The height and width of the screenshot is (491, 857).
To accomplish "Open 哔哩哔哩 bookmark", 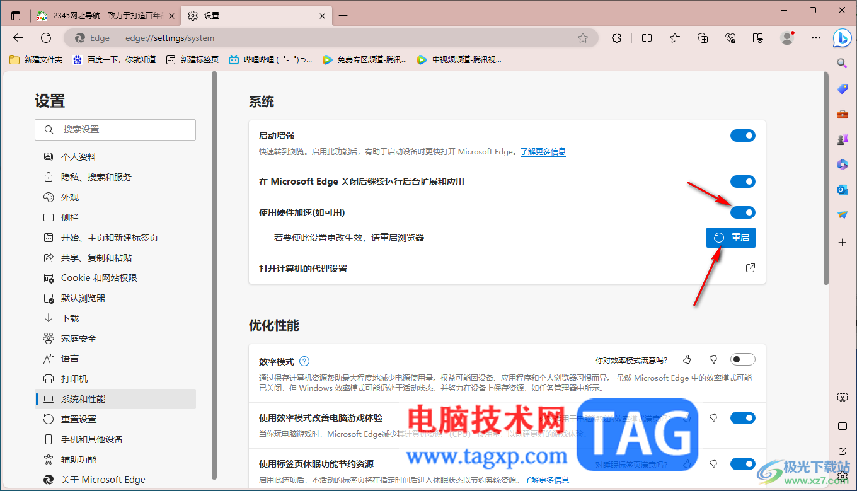I will click(x=271, y=60).
